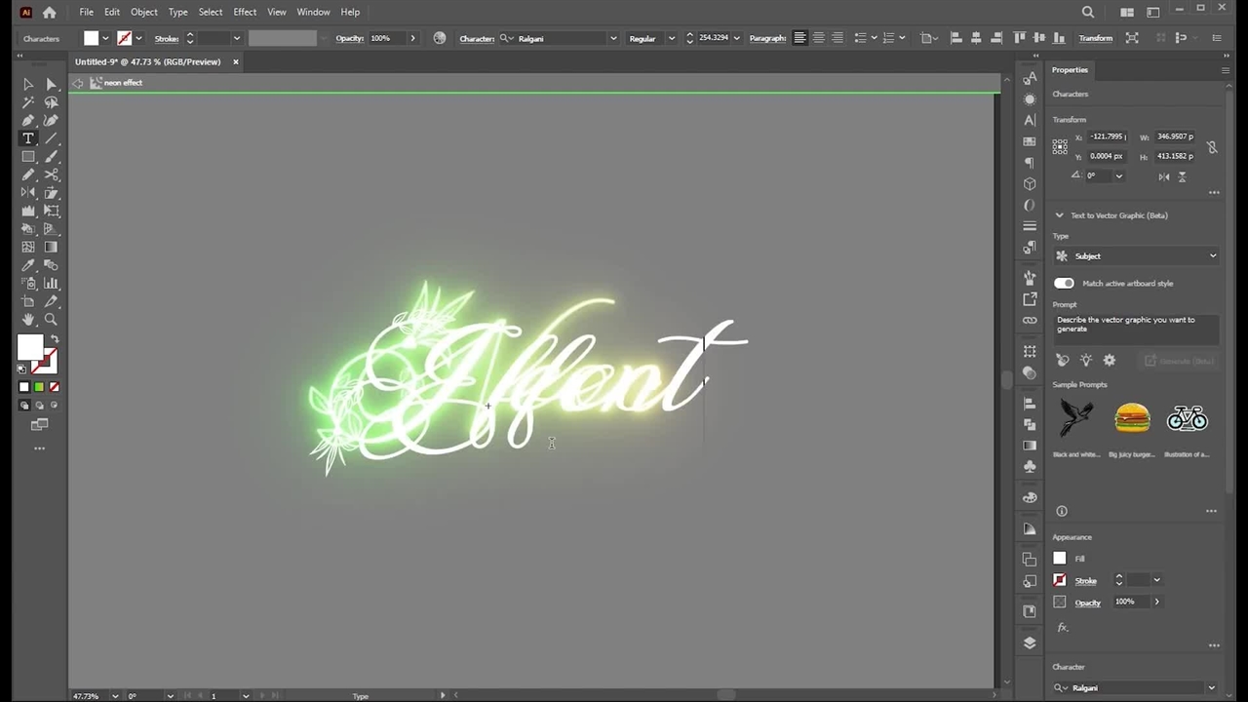Swap fill and stroke colors

click(55, 339)
